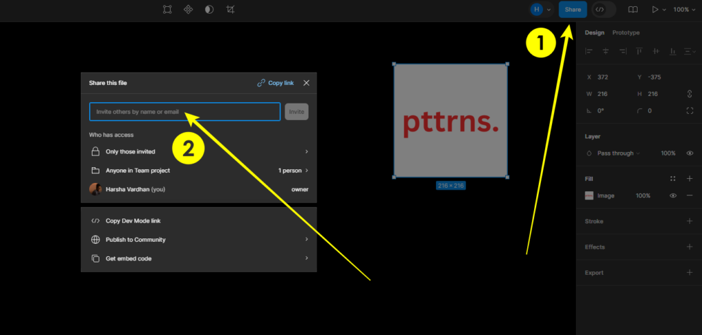Click the blue Share button
The height and width of the screenshot is (335, 702).
coord(572,10)
